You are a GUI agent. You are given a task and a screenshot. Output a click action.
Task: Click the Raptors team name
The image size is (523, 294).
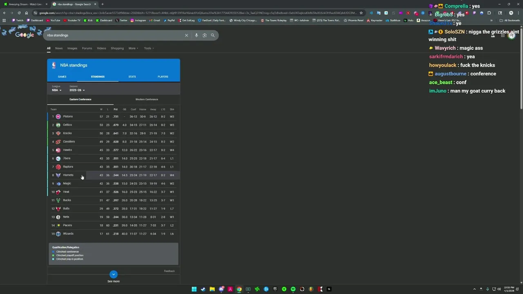[68, 167]
